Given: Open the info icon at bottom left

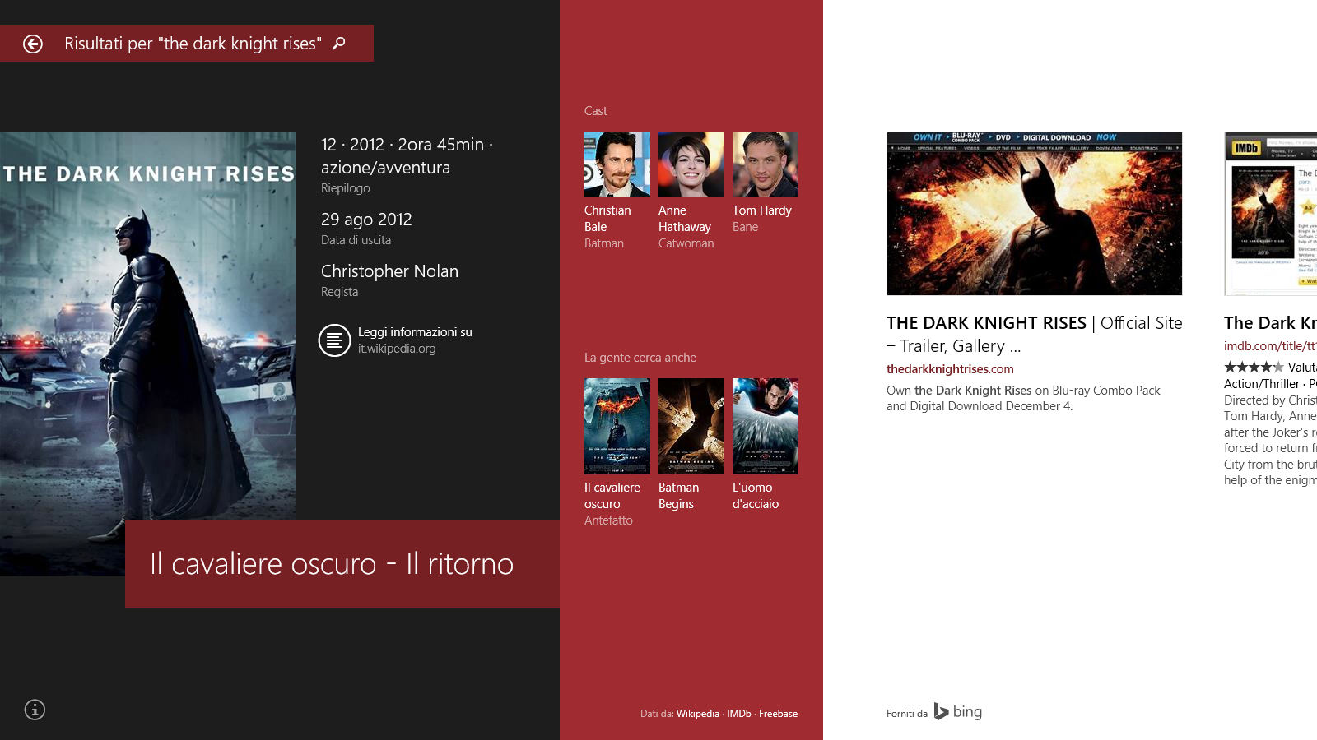Looking at the screenshot, I should tap(35, 710).
